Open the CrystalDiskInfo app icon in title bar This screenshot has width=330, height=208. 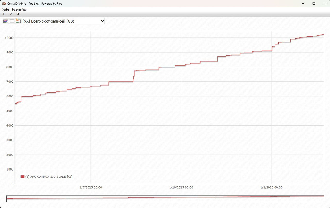click(4, 4)
